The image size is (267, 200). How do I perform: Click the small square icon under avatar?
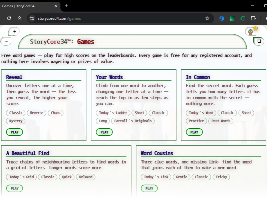[x=259, y=41]
